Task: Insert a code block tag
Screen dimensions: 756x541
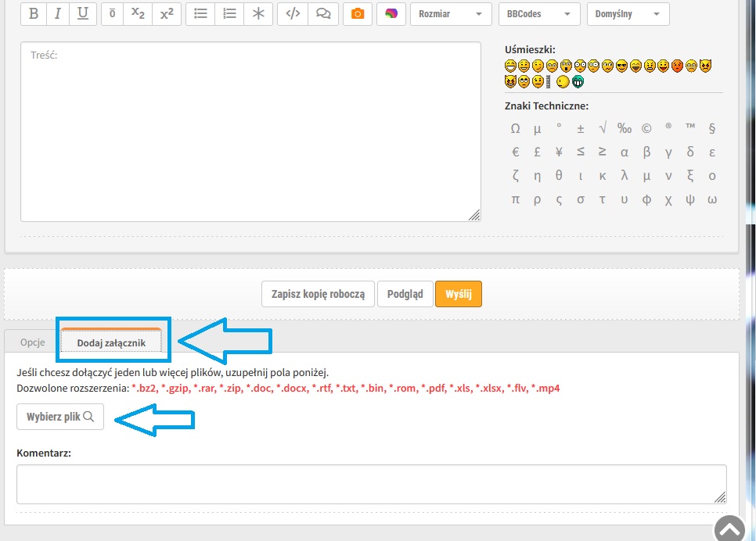Action: point(293,14)
